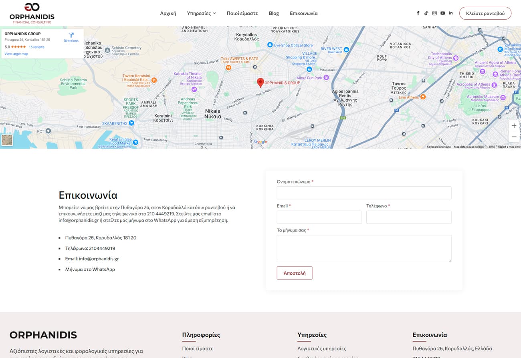Click the Eye-Shop Optical Store marker
Image resolution: width=521 pixels, height=358 pixels.
point(270,45)
